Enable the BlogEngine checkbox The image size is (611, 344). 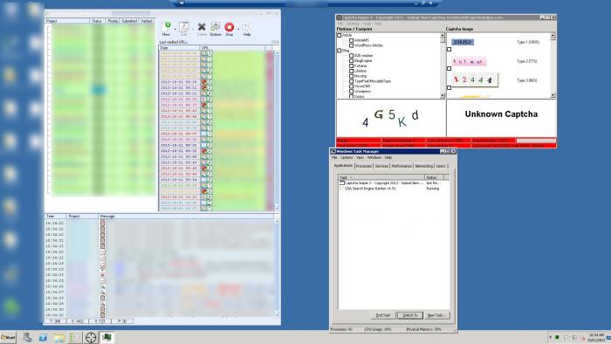point(351,61)
